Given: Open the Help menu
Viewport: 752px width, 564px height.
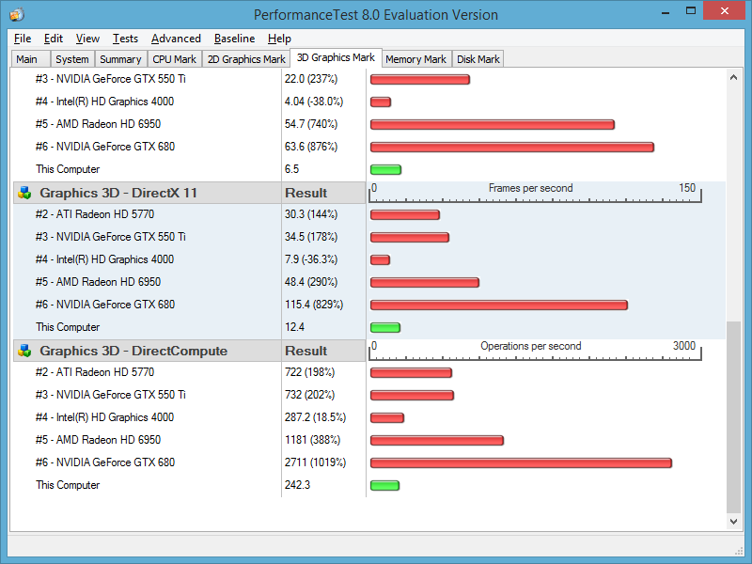Looking at the screenshot, I should tap(279, 39).
